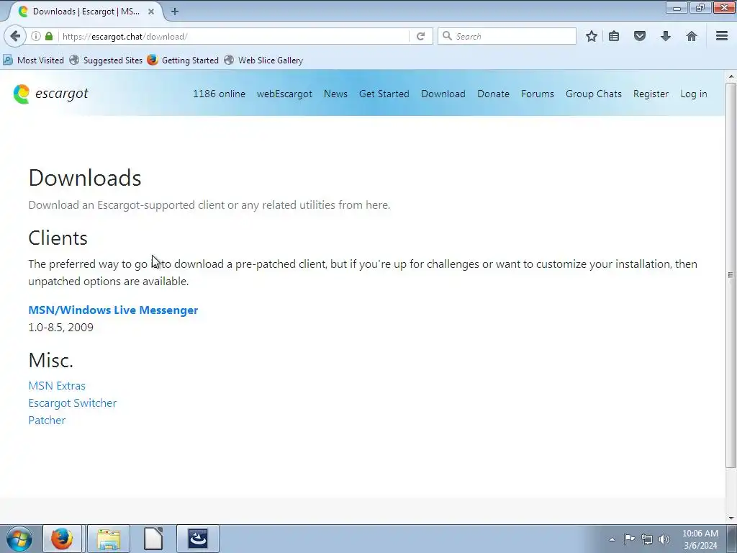Open the Group Chats nav item

click(x=594, y=94)
